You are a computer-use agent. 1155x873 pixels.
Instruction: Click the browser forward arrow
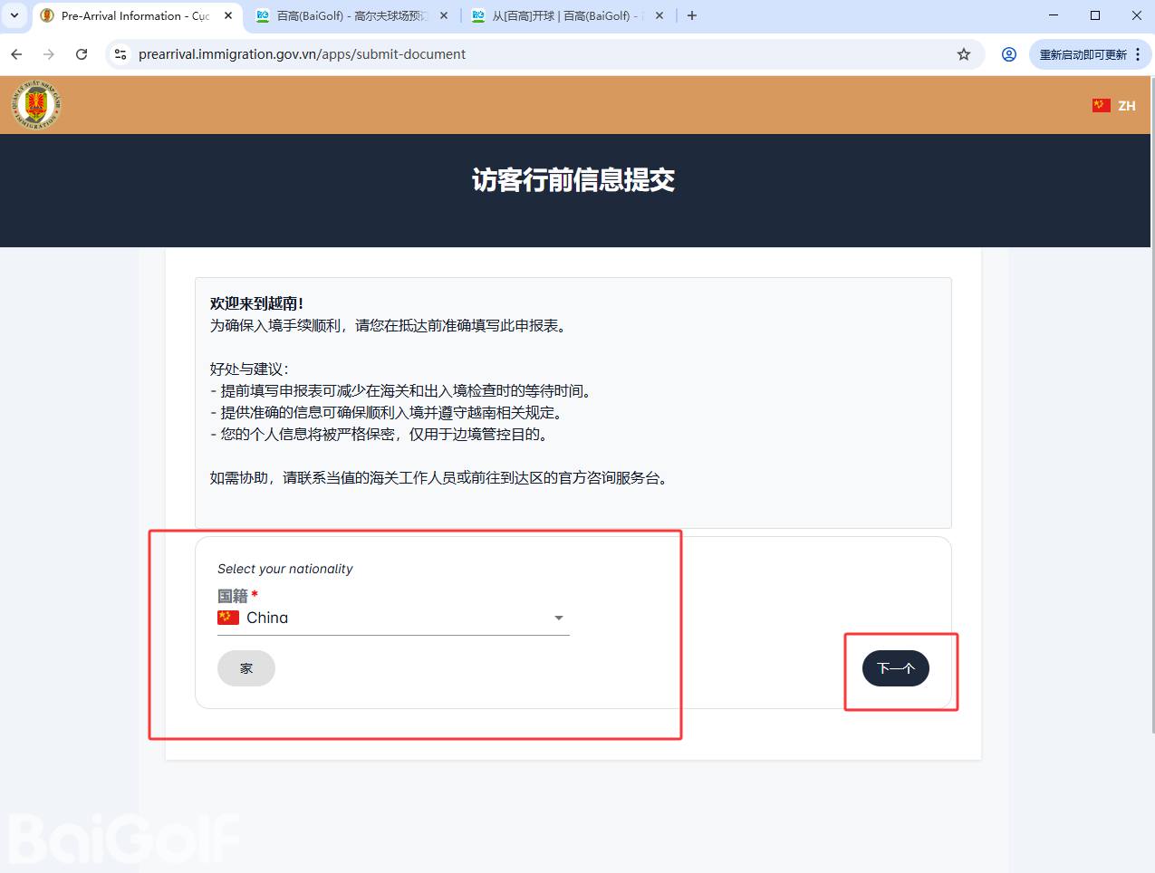49,54
